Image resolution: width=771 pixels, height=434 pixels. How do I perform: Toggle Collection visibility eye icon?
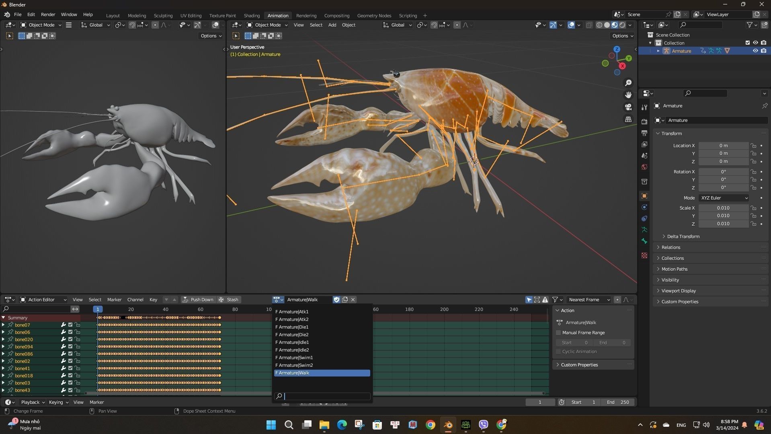[x=755, y=43]
